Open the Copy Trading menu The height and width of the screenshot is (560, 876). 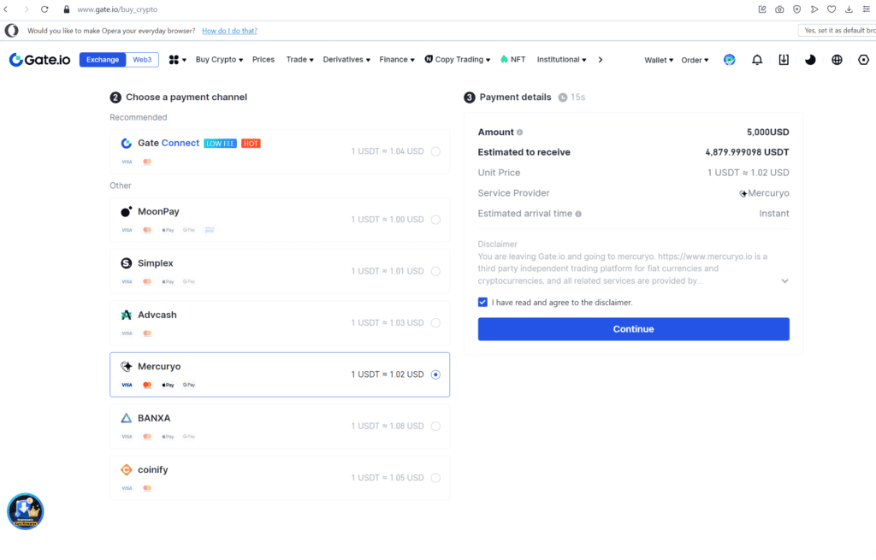point(457,59)
